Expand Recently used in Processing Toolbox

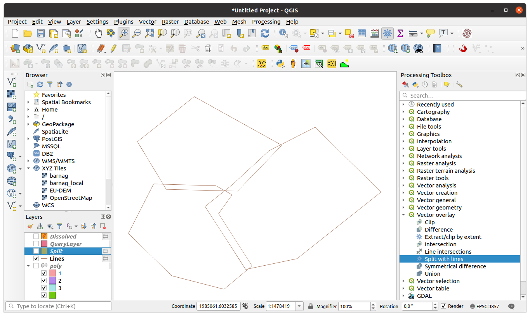click(403, 105)
